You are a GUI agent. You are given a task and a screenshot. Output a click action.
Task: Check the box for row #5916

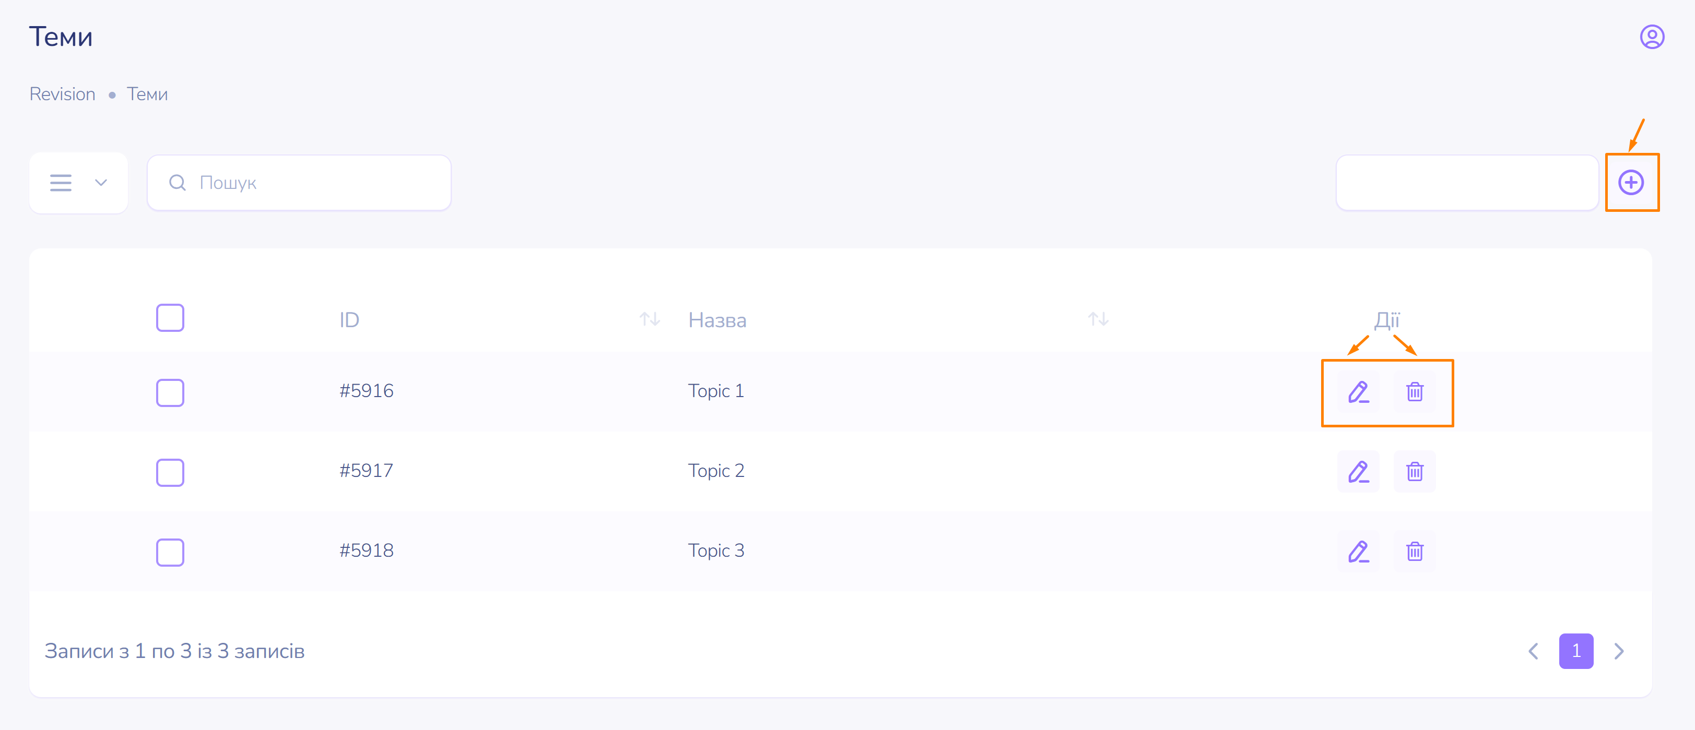pos(170,392)
